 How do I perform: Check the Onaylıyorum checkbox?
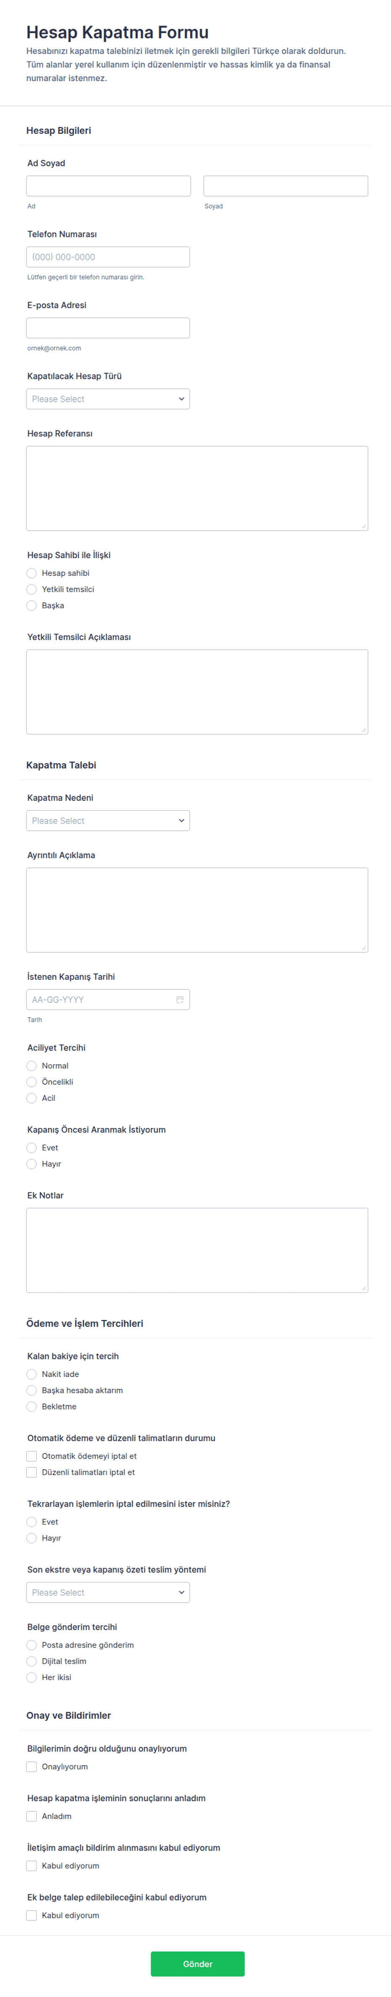coord(32,1767)
